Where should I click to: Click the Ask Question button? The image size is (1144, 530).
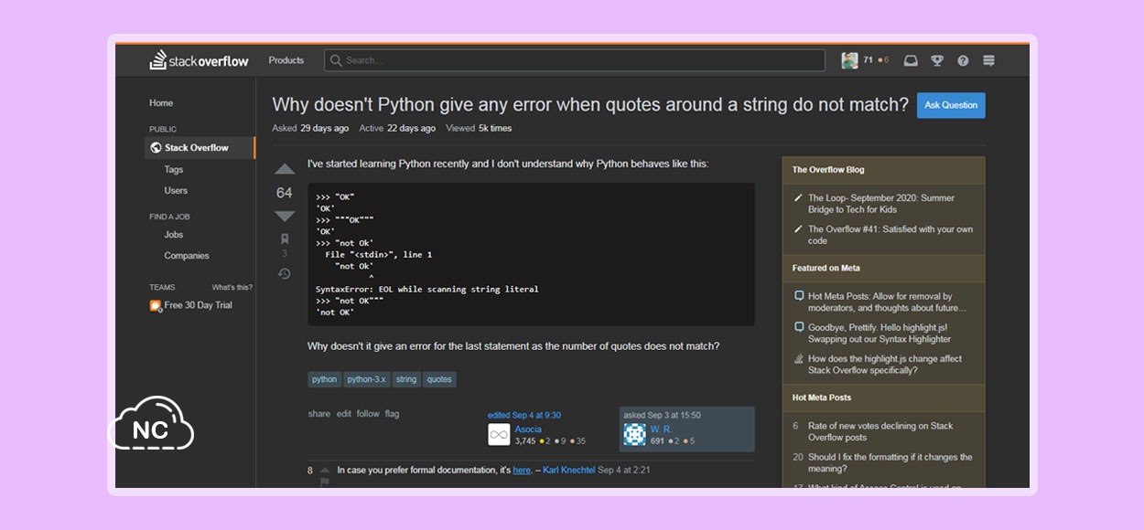[x=951, y=105]
